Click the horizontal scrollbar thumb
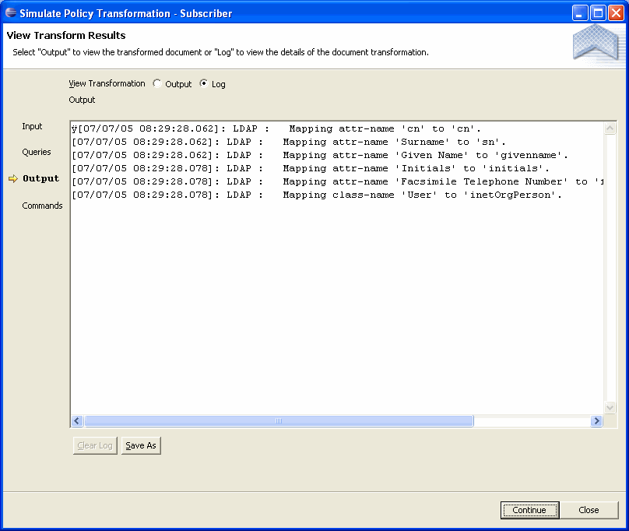The height and width of the screenshot is (531, 629). pyautogui.click(x=279, y=420)
